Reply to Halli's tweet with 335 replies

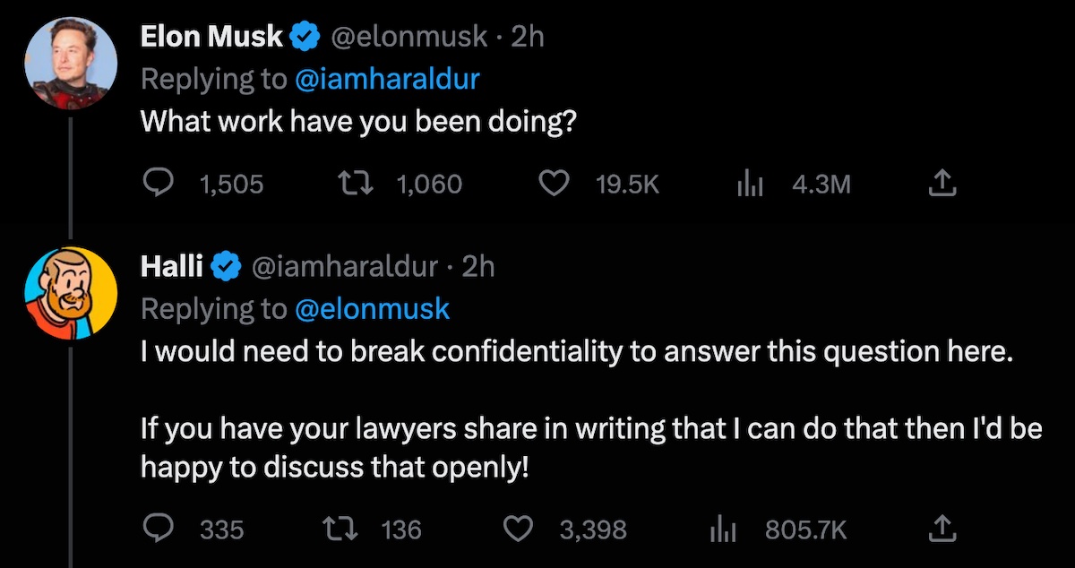(x=159, y=529)
